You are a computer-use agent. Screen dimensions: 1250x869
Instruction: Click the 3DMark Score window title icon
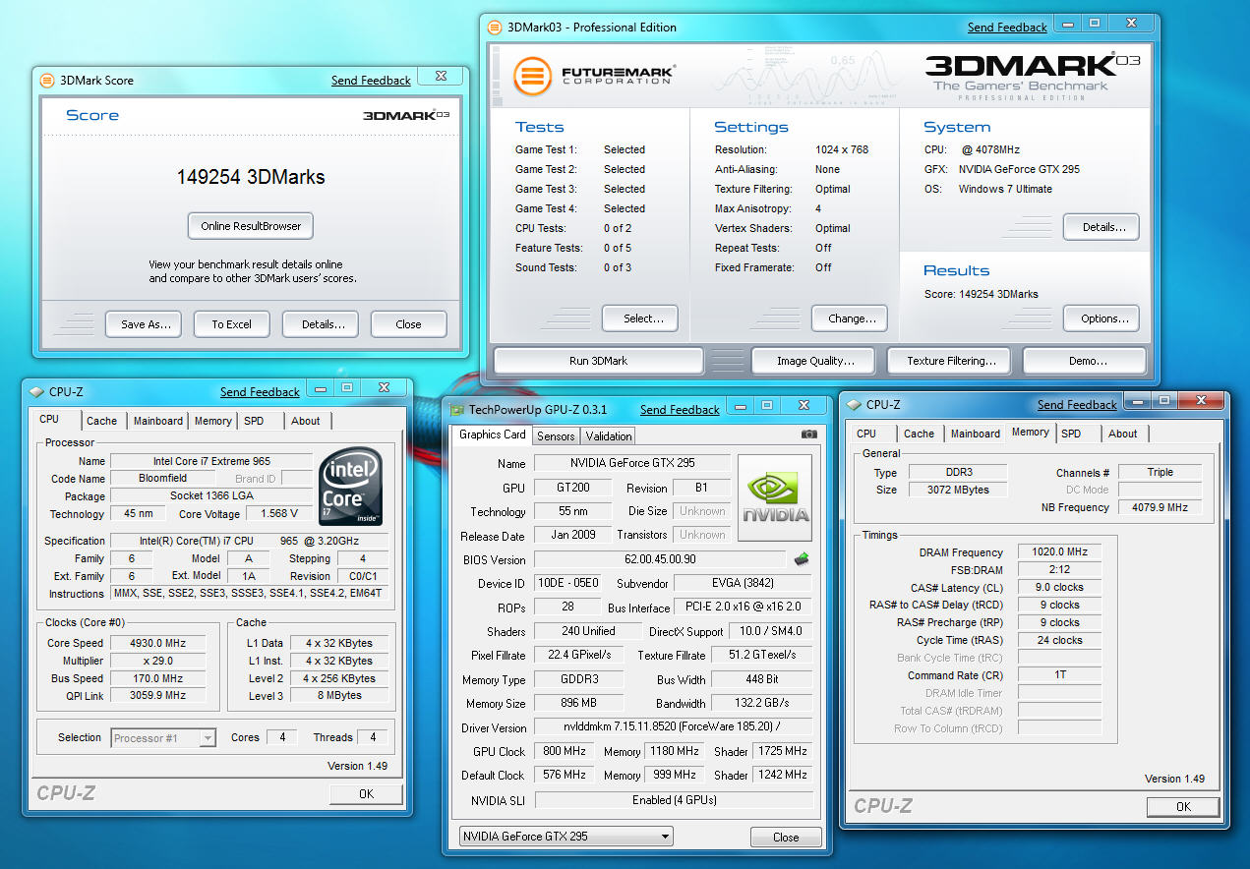pos(47,81)
